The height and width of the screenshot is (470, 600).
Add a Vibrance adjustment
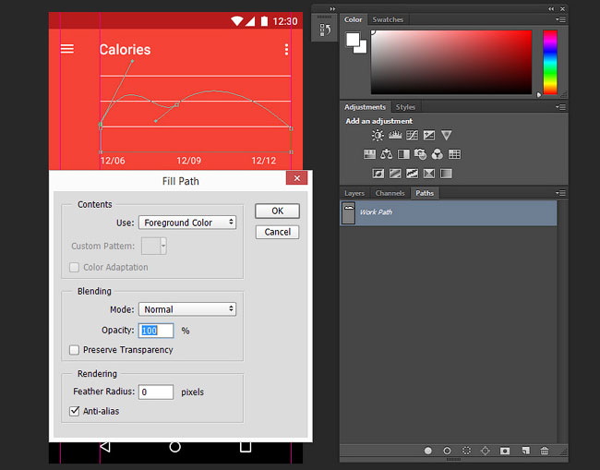click(446, 135)
